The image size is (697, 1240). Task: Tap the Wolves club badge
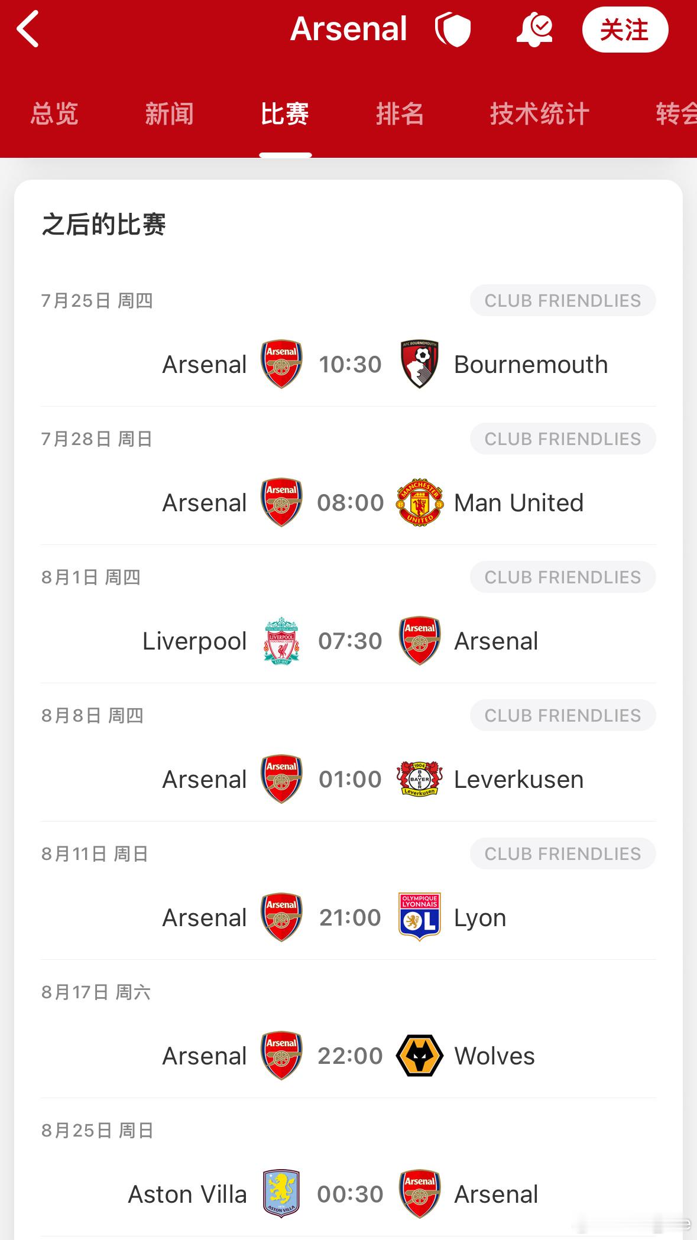pos(420,1056)
